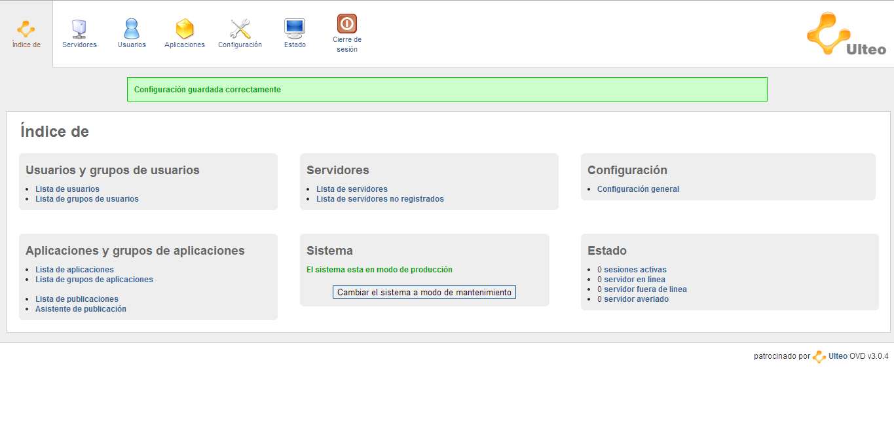Click the Ulteo logo in header
894x421 pixels.
click(x=846, y=34)
